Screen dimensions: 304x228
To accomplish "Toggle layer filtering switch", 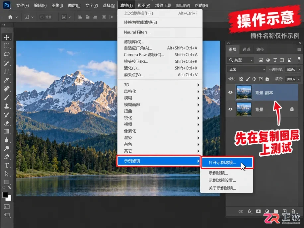I will click(x=299, y=60).
